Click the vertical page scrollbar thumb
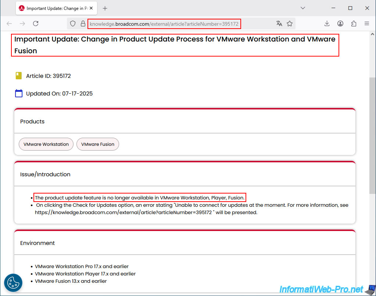The height and width of the screenshot is (296, 376). 372,136
